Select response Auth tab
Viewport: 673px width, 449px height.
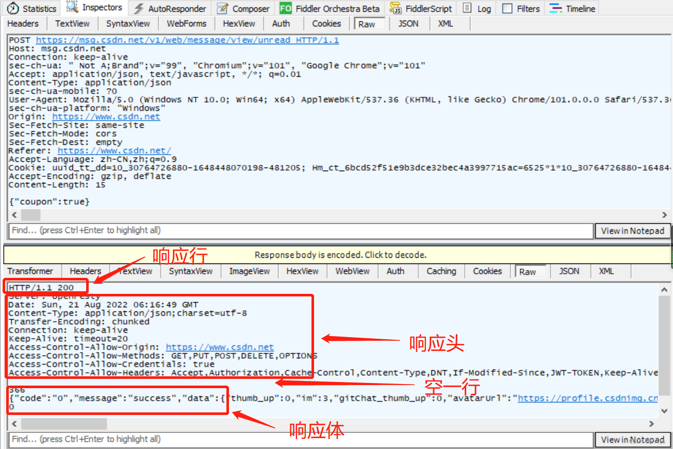tap(396, 271)
